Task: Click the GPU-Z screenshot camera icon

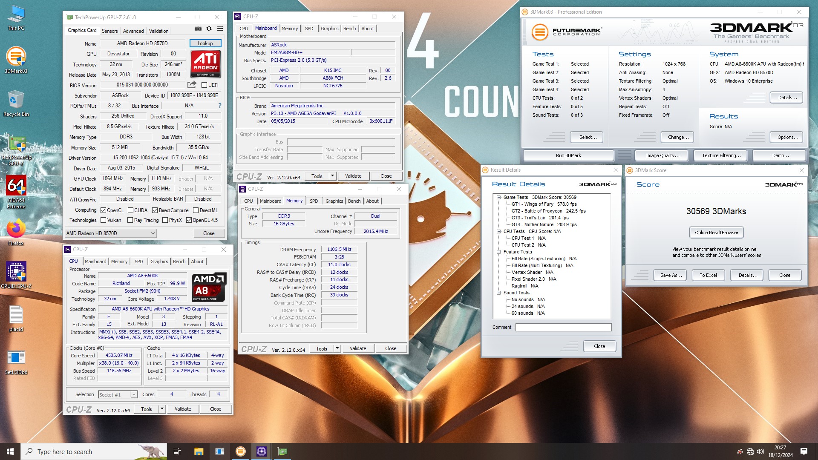Action: 198,29
